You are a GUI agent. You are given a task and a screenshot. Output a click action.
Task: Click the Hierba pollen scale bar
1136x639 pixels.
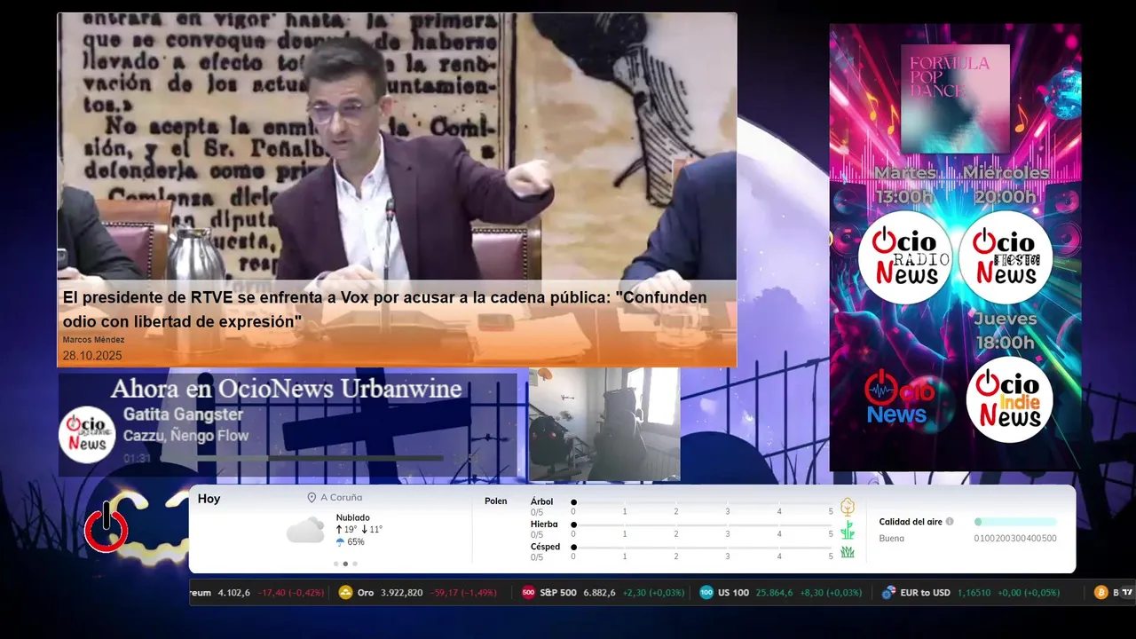(702, 525)
